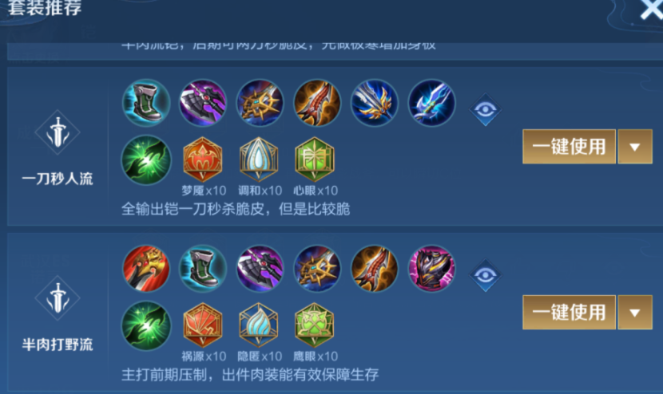Select the blue crescent blade item icon
The image size is (663, 394).
431,103
